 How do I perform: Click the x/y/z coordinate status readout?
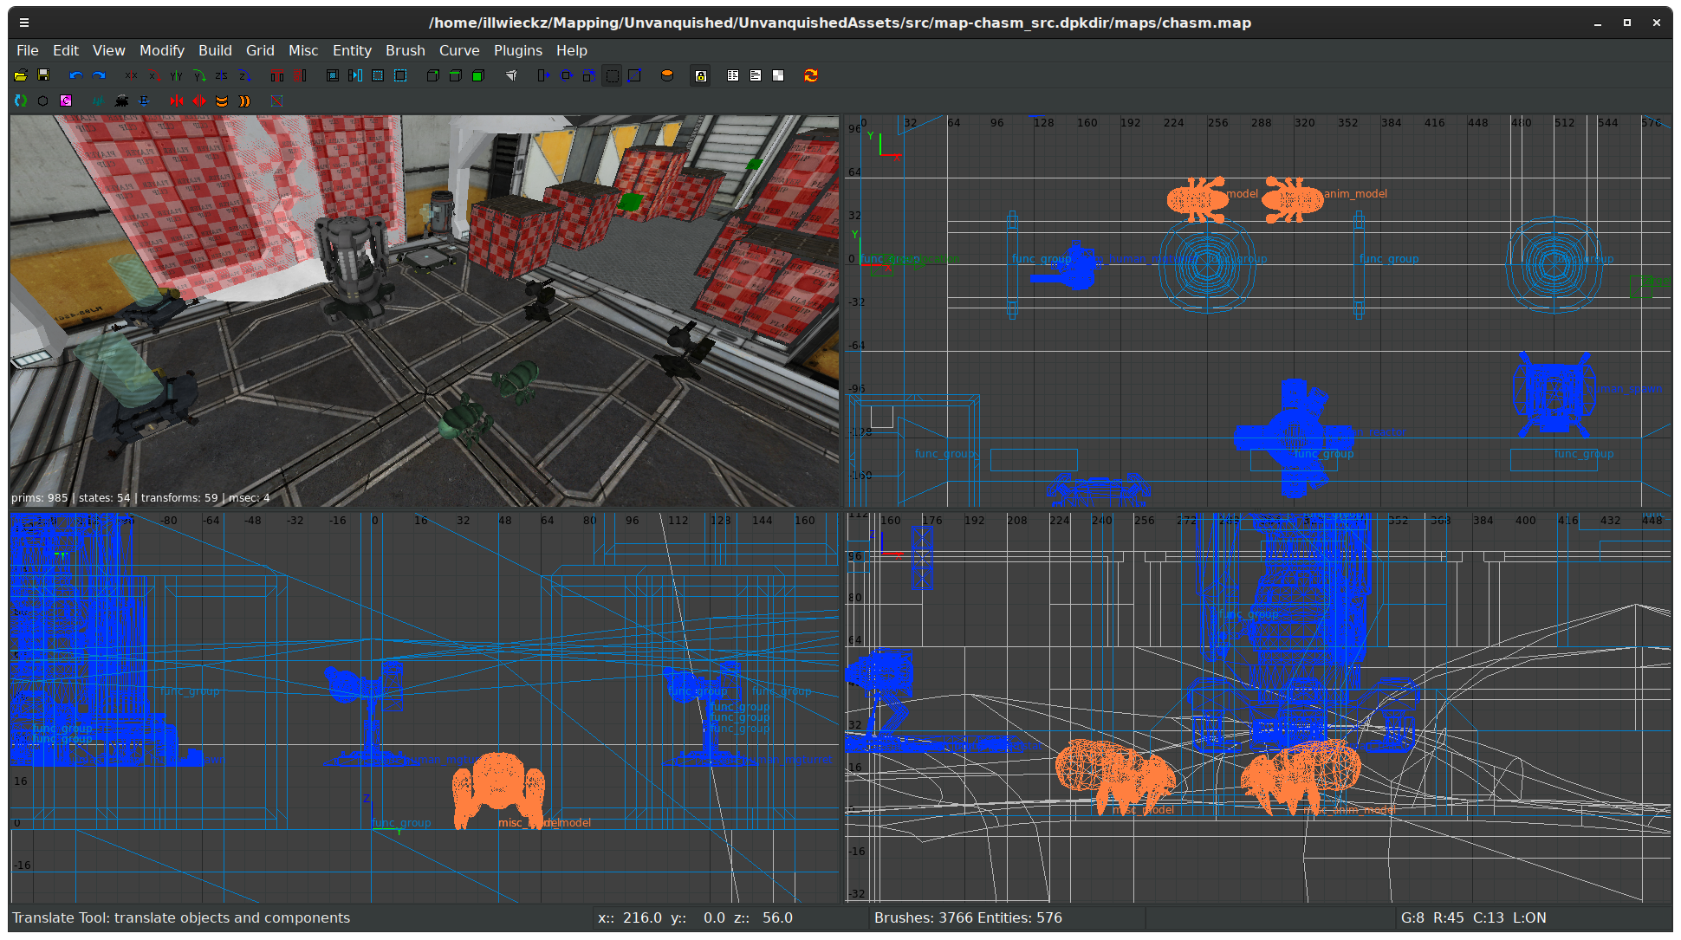(x=695, y=917)
